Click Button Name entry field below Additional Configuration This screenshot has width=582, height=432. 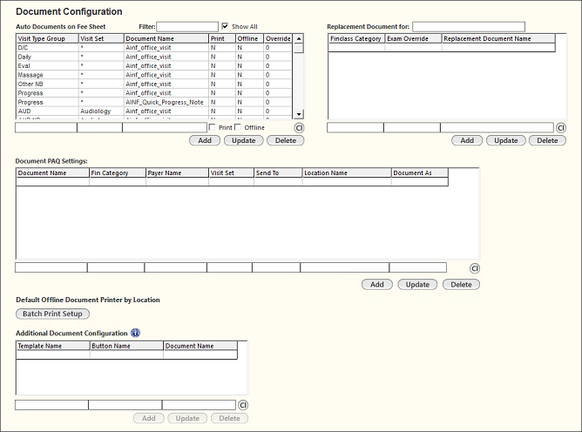click(125, 405)
